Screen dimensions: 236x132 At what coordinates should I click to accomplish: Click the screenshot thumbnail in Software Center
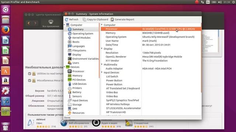210,41
